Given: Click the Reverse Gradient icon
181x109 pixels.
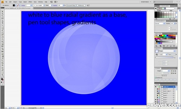Looking at the screenshot, I should [157, 54].
